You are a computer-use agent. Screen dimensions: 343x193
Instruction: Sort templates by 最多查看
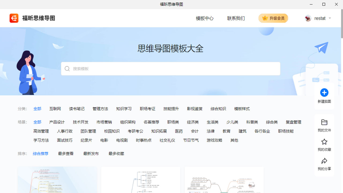coord(66,153)
